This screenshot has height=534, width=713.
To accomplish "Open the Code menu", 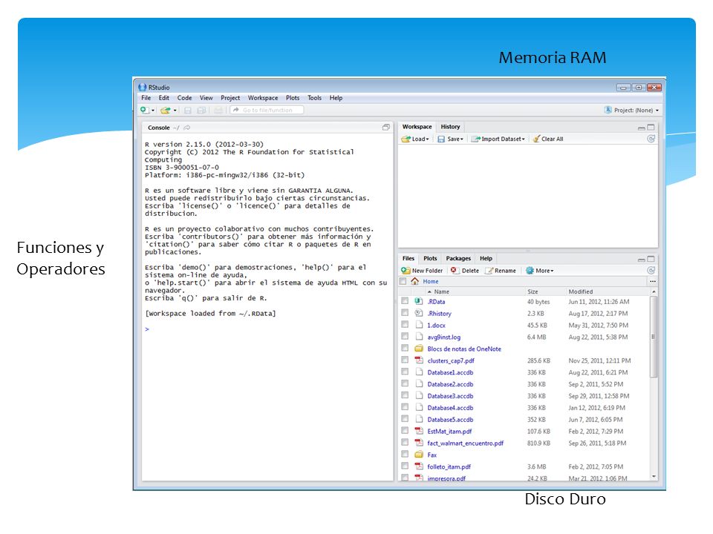I will coord(184,98).
